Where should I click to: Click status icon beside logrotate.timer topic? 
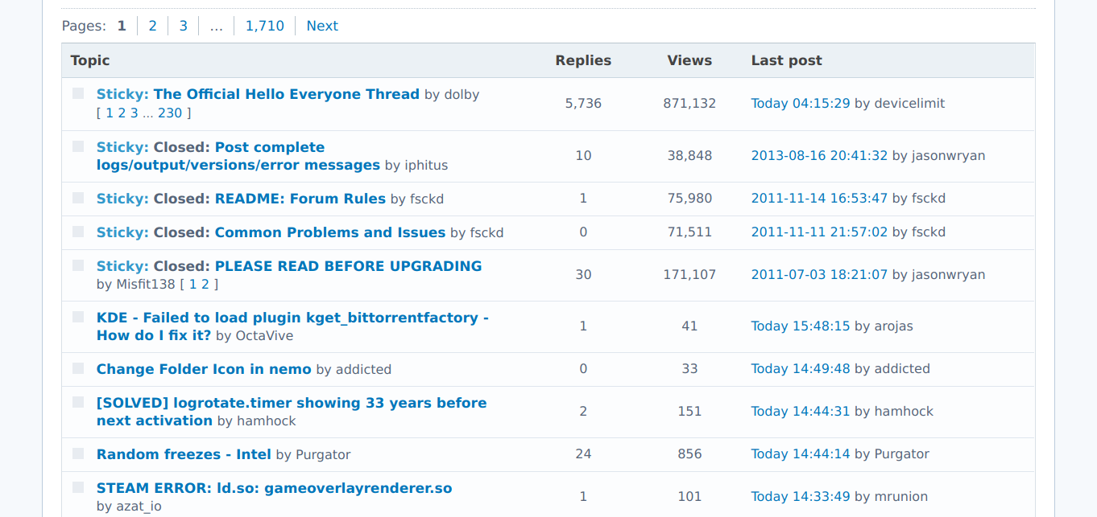click(78, 402)
